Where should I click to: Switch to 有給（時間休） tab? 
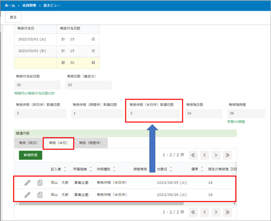(x=90, y=143)
